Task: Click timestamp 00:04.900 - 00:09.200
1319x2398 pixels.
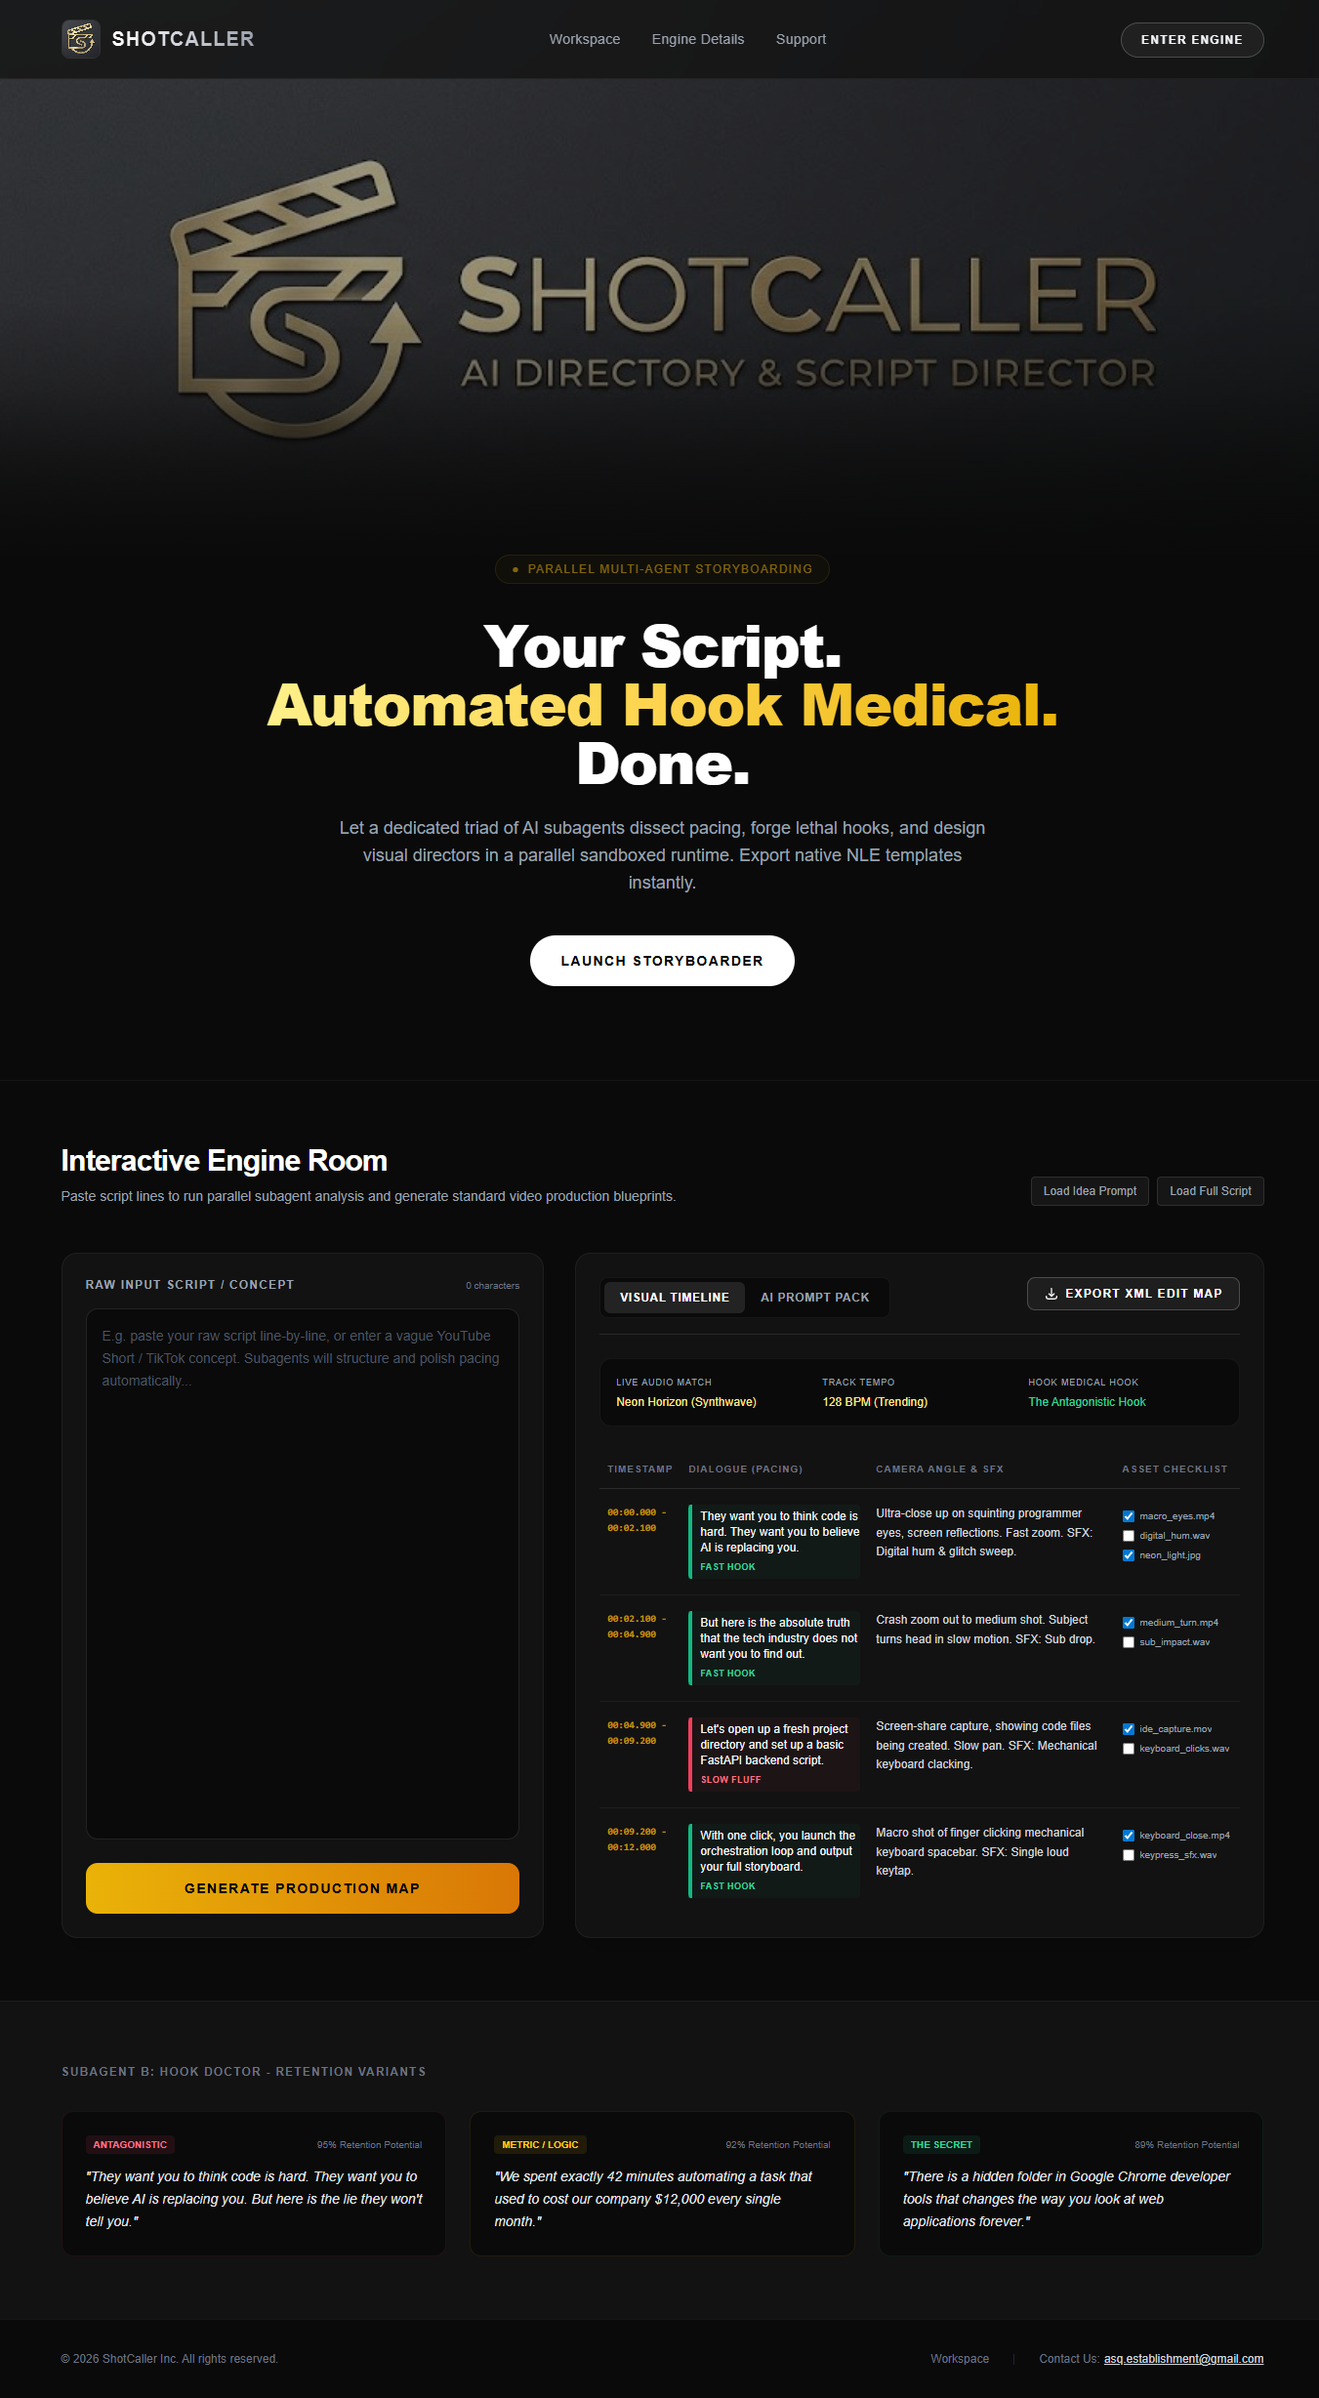Action: coord(637,1733)
